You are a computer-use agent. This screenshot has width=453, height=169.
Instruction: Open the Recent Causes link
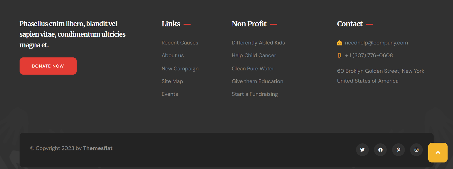coord(180,43)
